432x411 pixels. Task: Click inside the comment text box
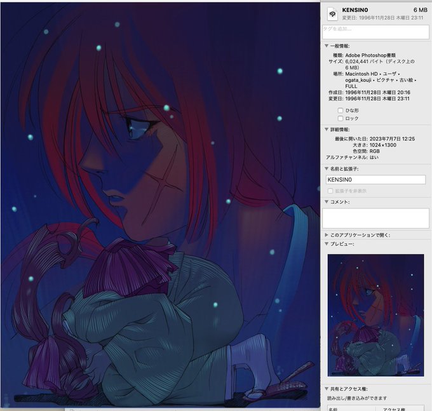[x=375, y=218]
